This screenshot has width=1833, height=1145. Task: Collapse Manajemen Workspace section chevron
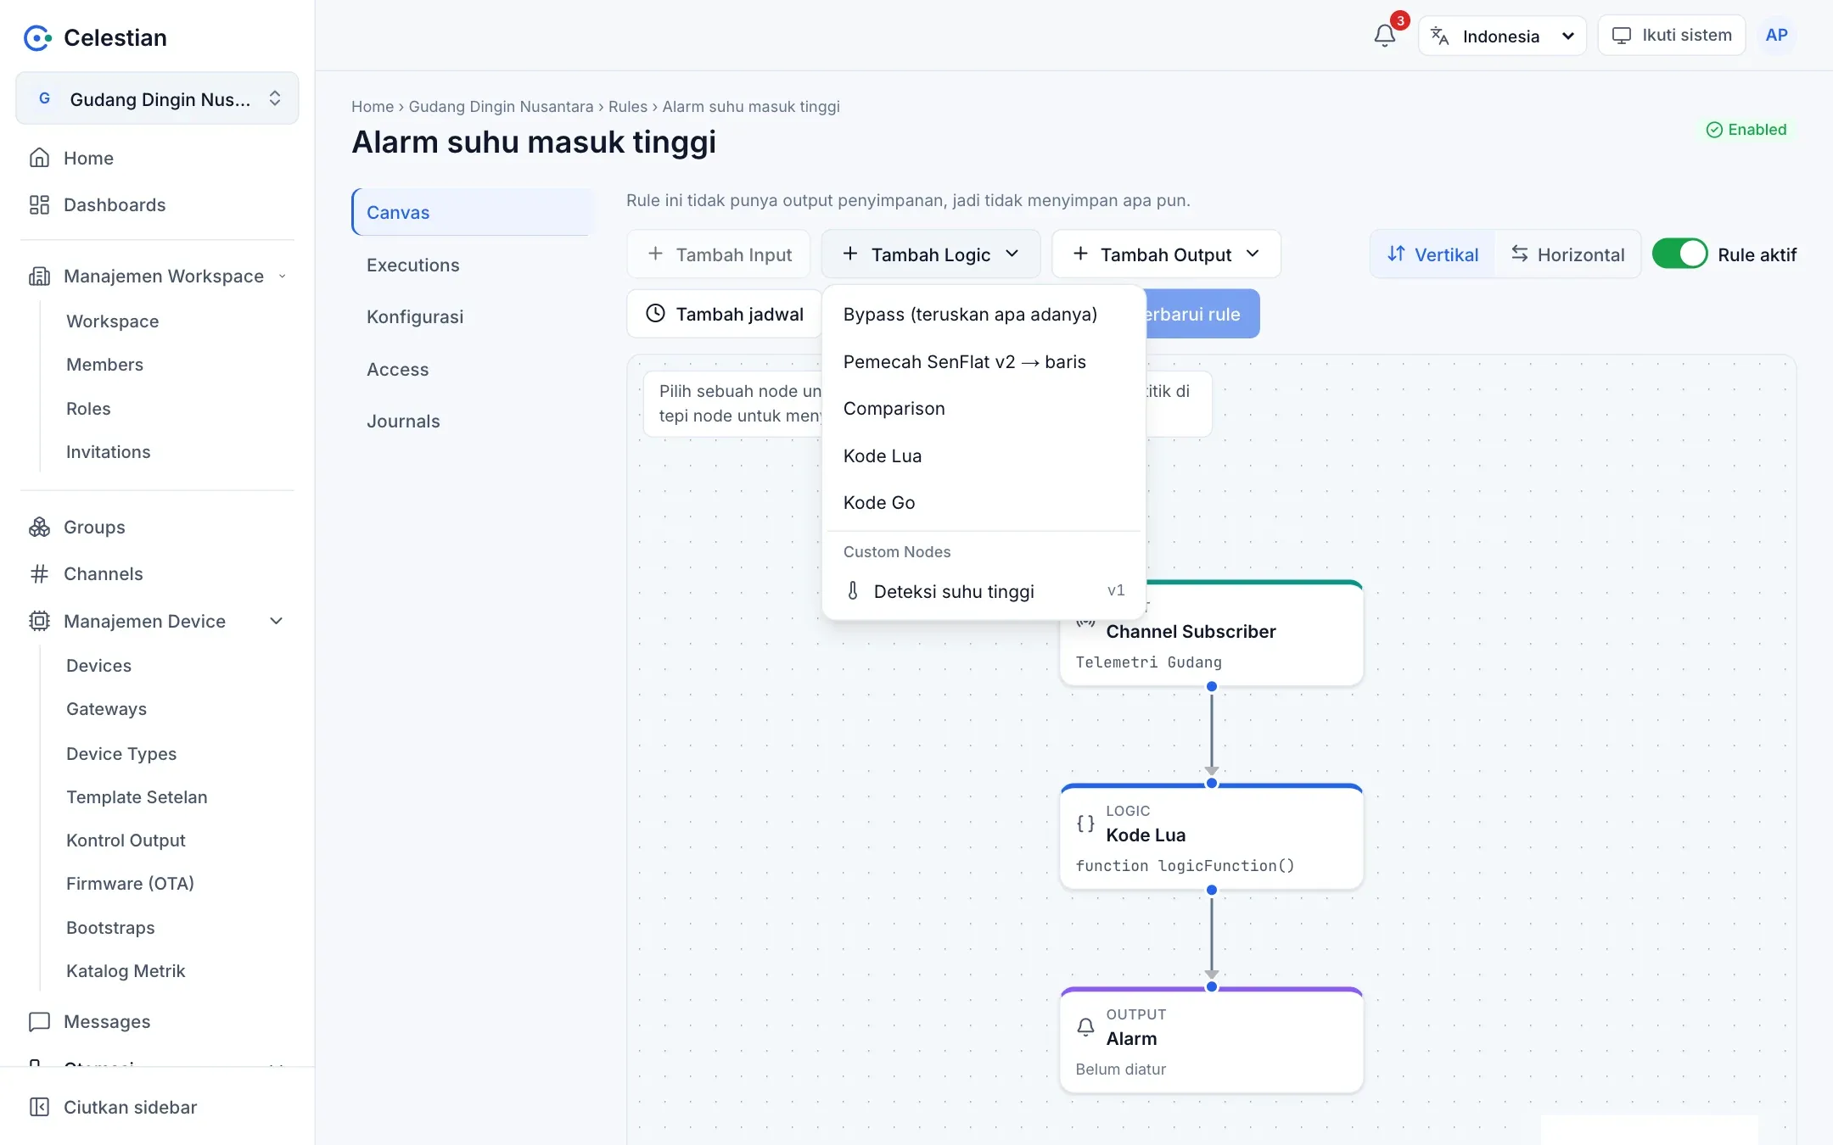[x=282, y=276]
